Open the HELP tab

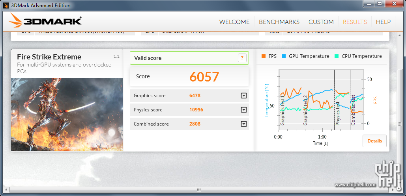click(x=383, y=22)
